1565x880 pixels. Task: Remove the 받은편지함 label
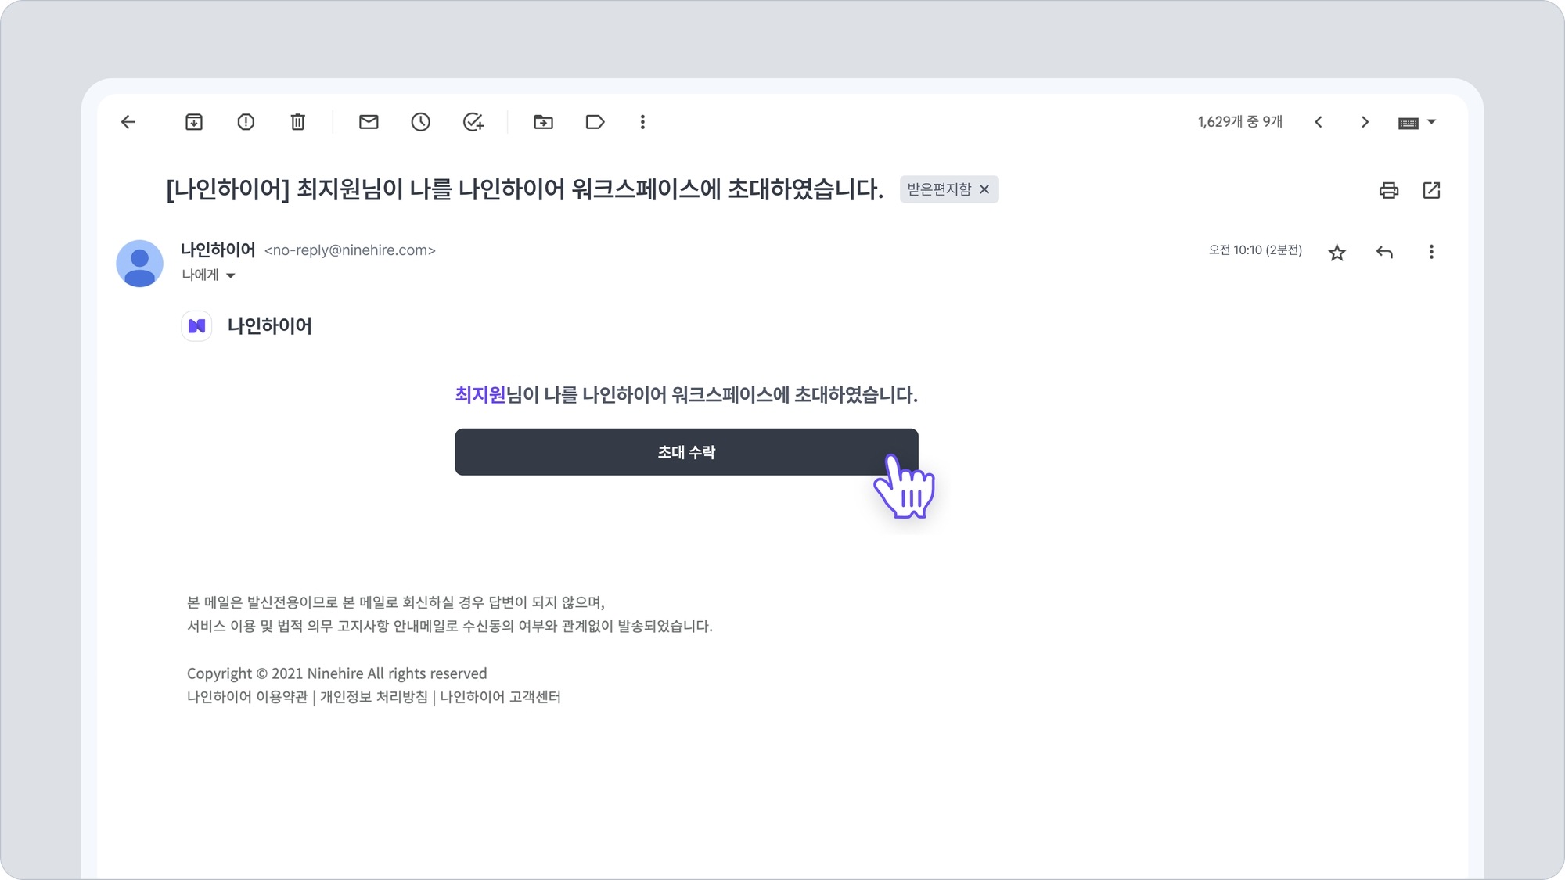tap(984, 189)
